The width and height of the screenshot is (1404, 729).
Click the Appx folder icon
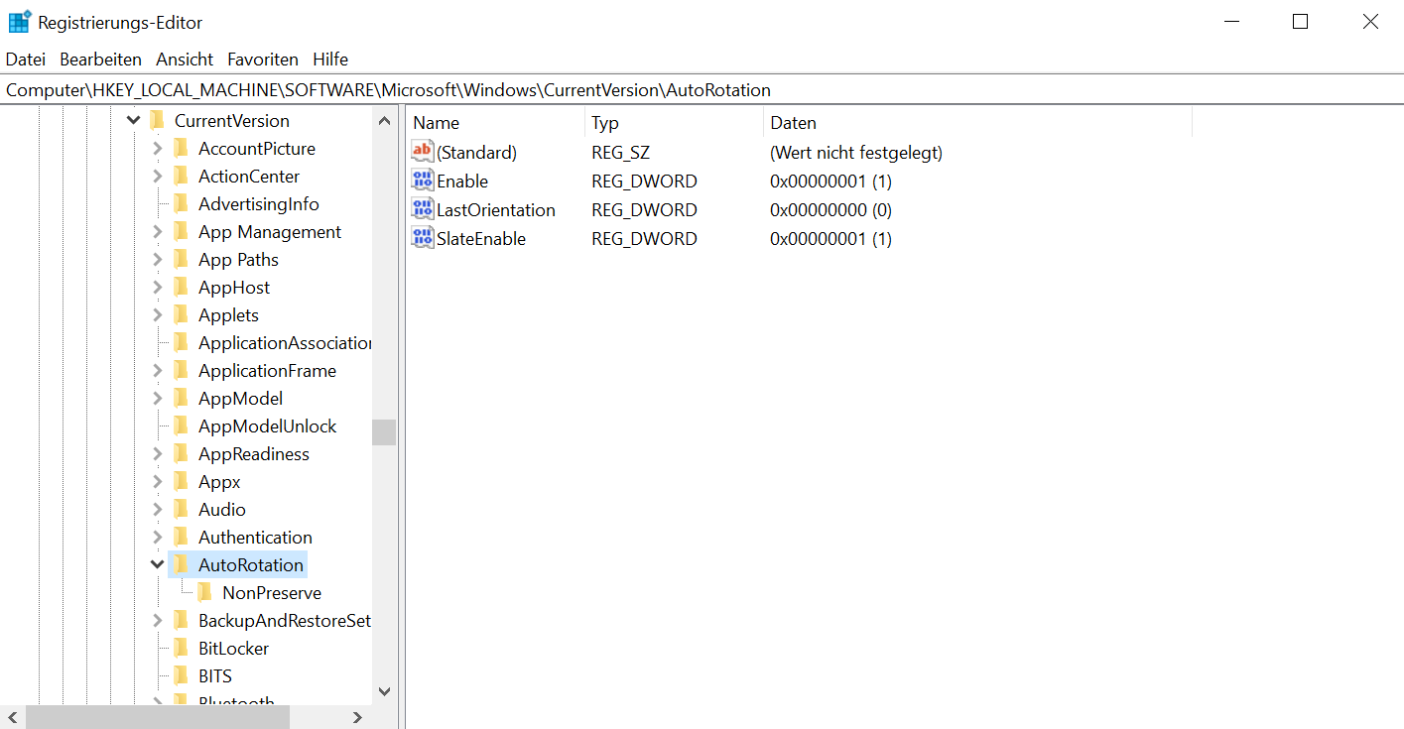coord(181,481)
